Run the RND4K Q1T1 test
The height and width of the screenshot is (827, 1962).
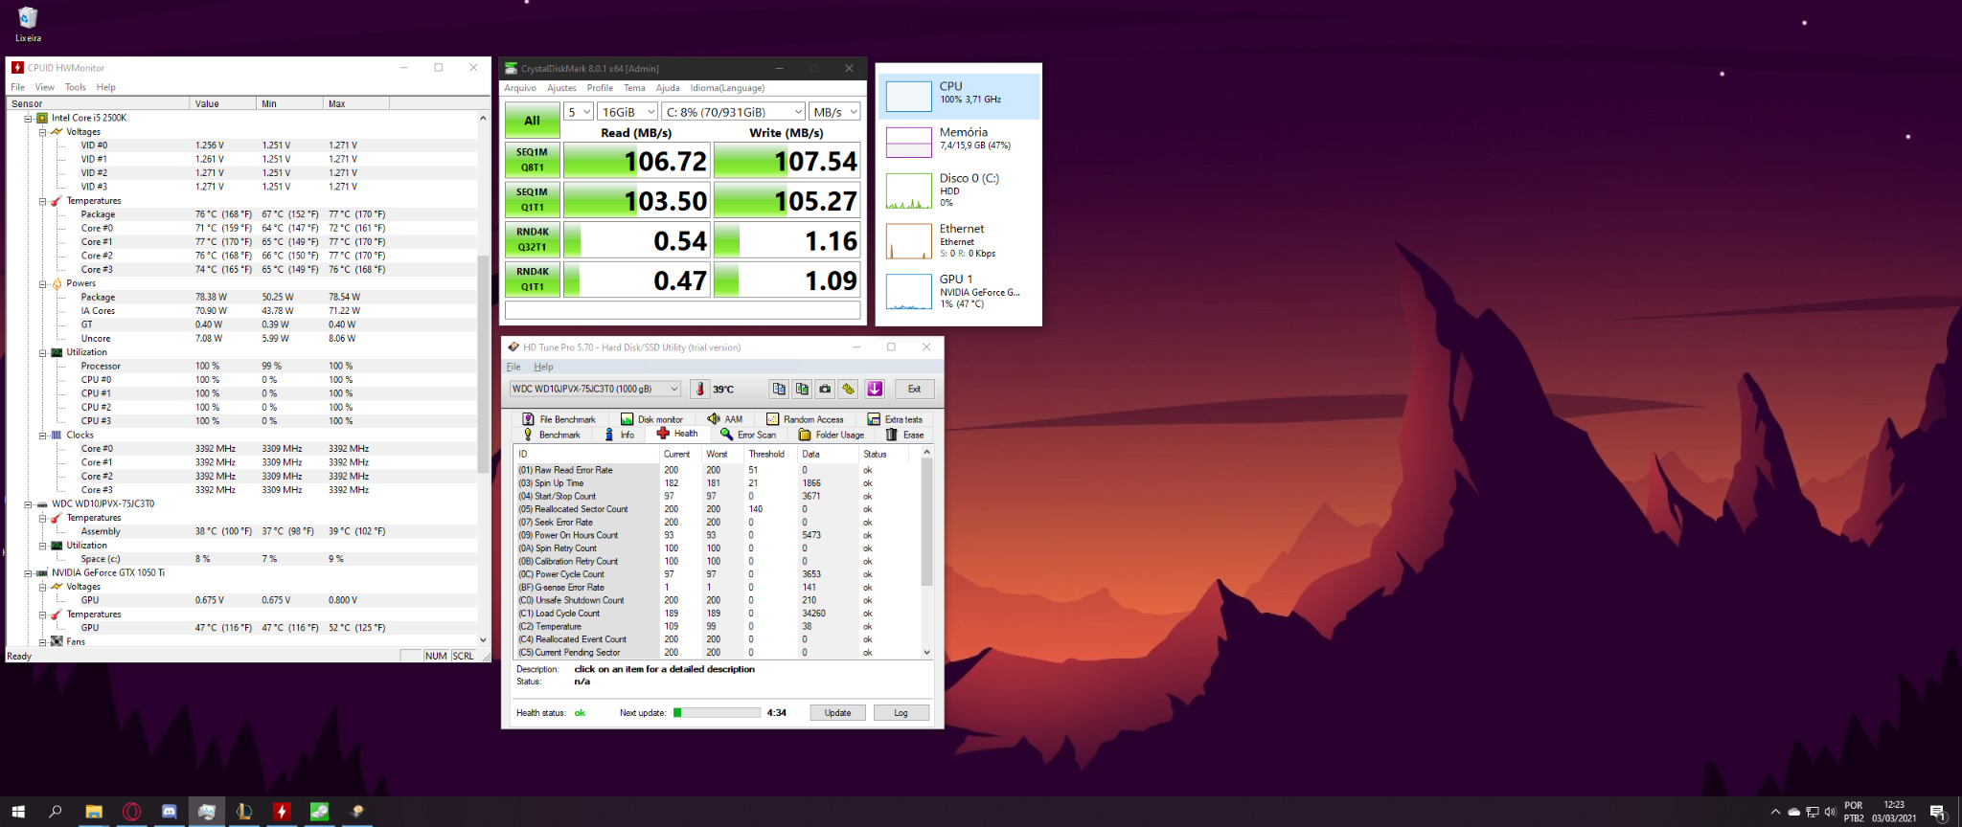(x=532, y=279)
